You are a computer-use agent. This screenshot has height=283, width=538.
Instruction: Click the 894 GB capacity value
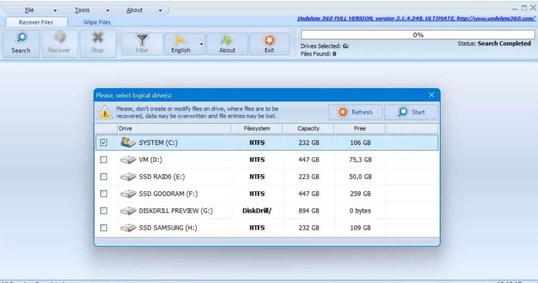click(x=309, y=211)
